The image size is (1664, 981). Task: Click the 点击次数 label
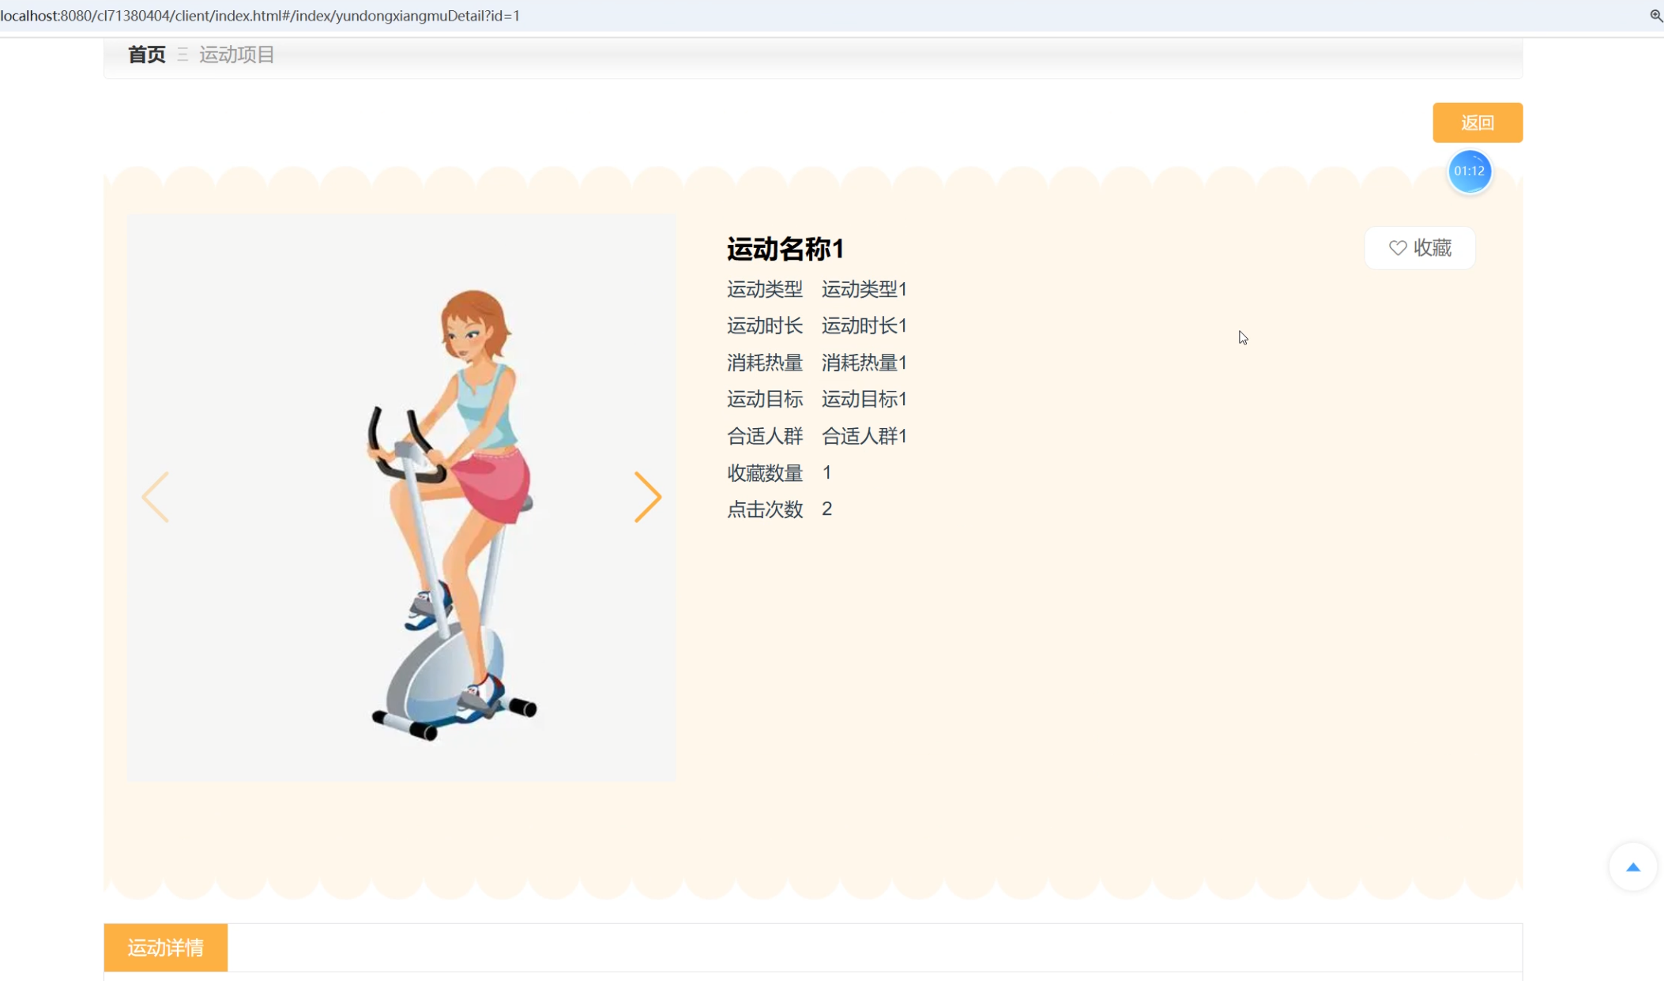point(765,509)
